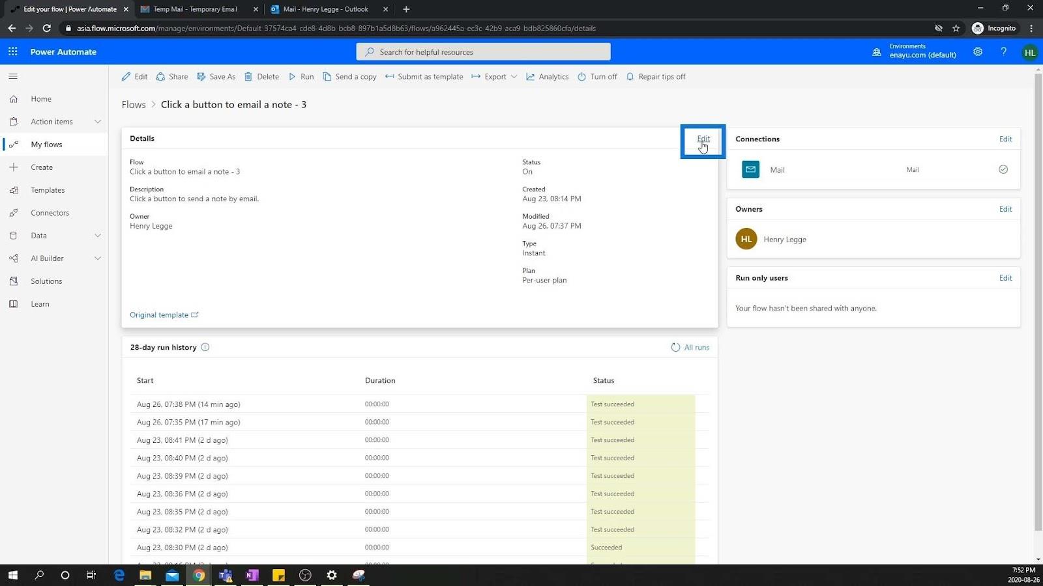Open Original template link

pos(164,314)
